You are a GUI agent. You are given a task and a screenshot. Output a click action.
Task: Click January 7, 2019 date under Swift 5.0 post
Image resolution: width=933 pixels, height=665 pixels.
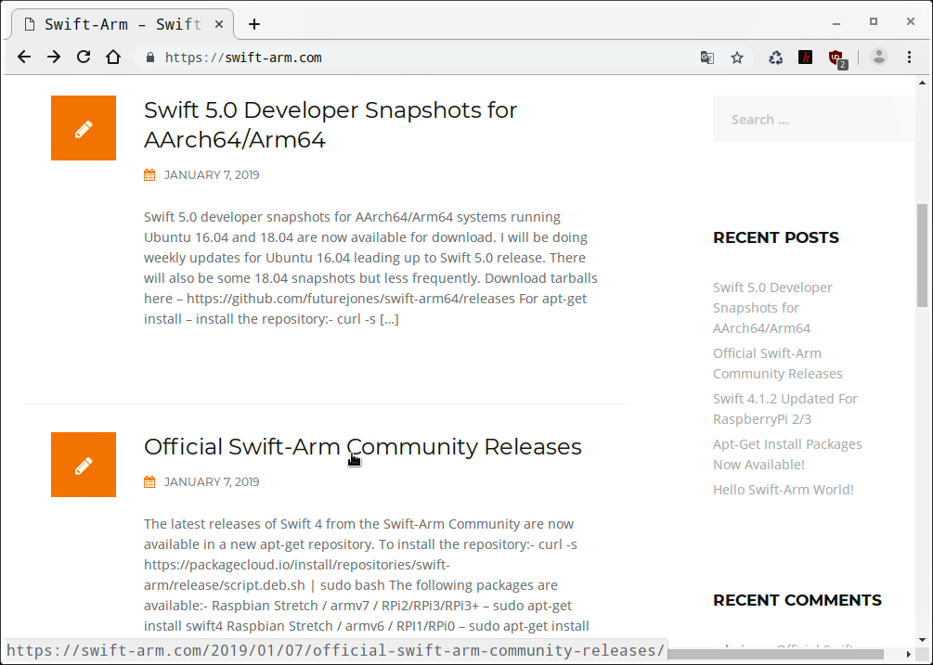212,174
